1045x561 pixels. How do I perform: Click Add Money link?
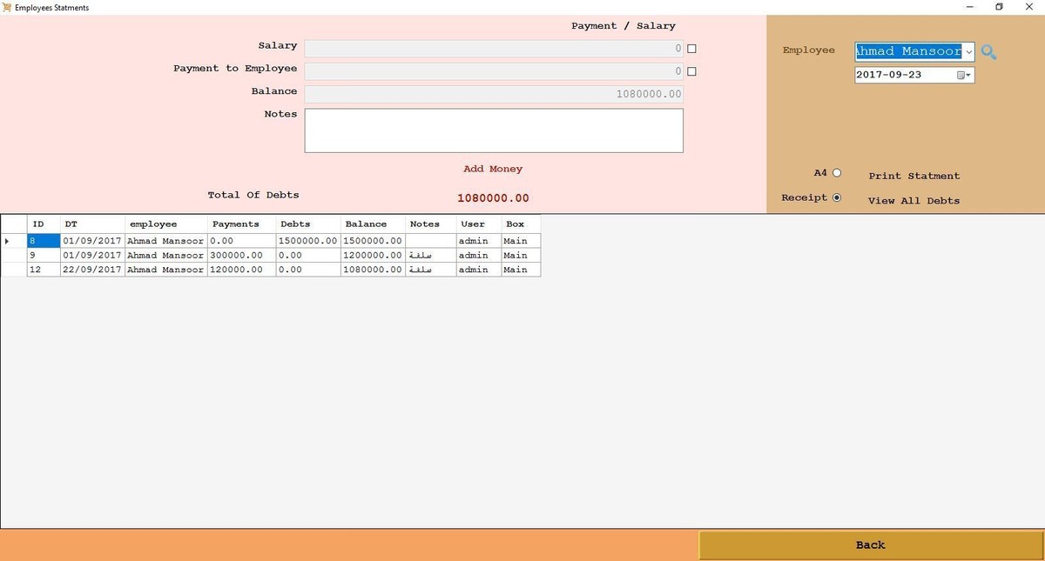(493, 169)
